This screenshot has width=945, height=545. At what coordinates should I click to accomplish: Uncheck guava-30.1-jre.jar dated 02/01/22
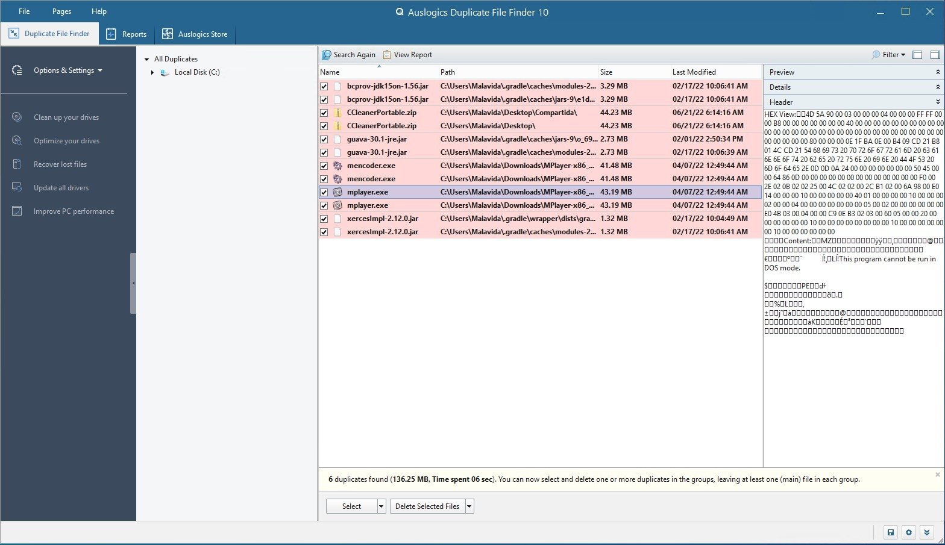coord(324,139)
